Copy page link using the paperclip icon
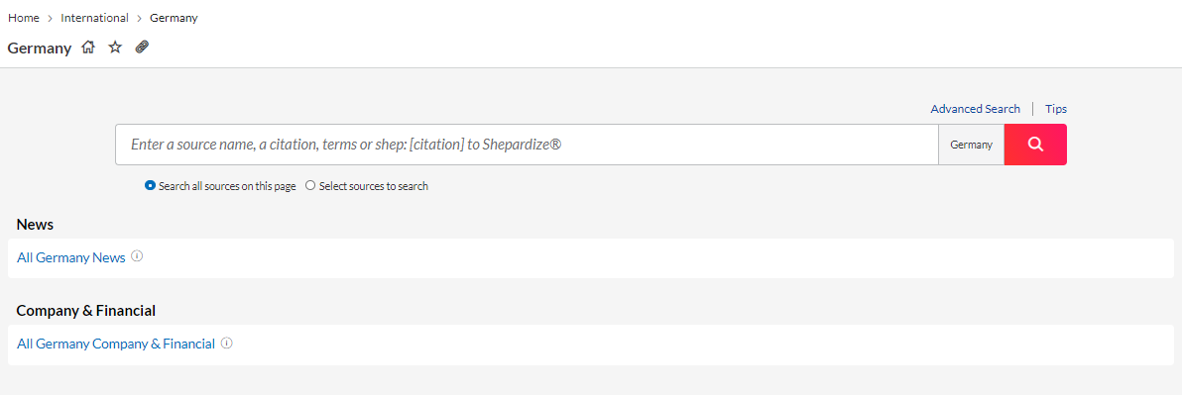 (142, 48)
